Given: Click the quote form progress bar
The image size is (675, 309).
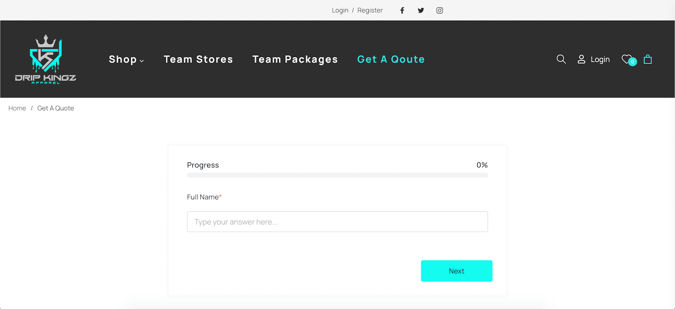Looking at the screenshot, I should click(337, 175).
